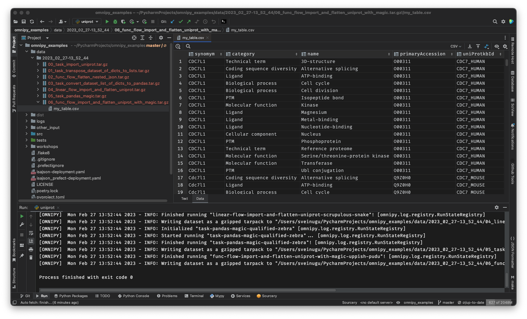This screenshot has height=319, width=527.
Task: Run the uniprot configuration
Action: tap(107, 22)
